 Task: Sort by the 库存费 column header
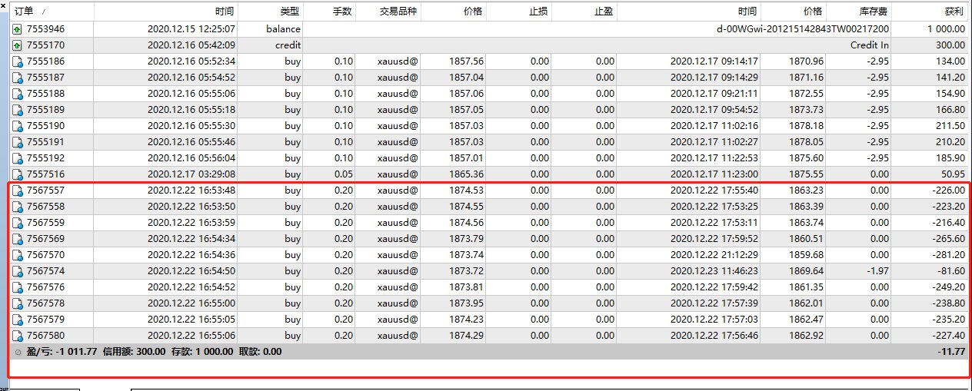click(860, 12)
